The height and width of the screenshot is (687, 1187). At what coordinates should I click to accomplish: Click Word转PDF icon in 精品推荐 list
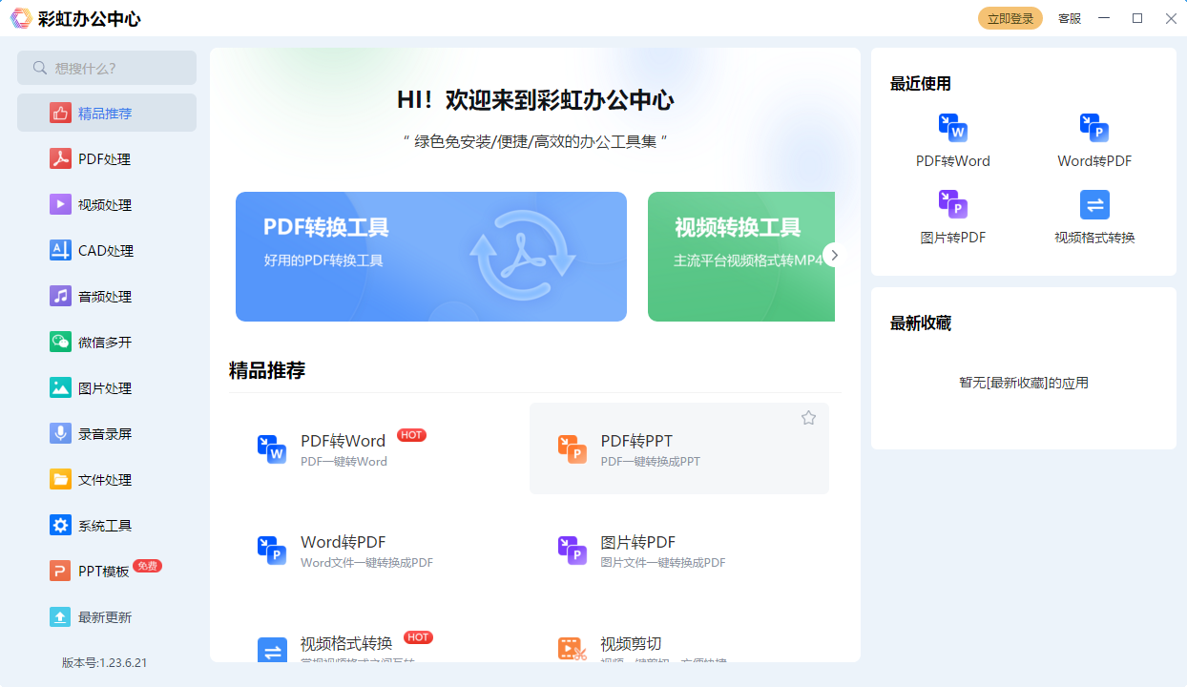pos(272,551)
